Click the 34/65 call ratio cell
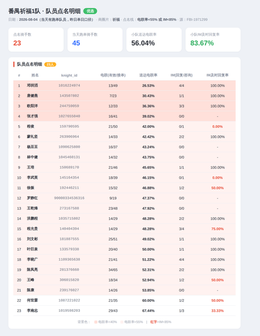Viewport: 260px width, 336px height. (x=113, y=270)
